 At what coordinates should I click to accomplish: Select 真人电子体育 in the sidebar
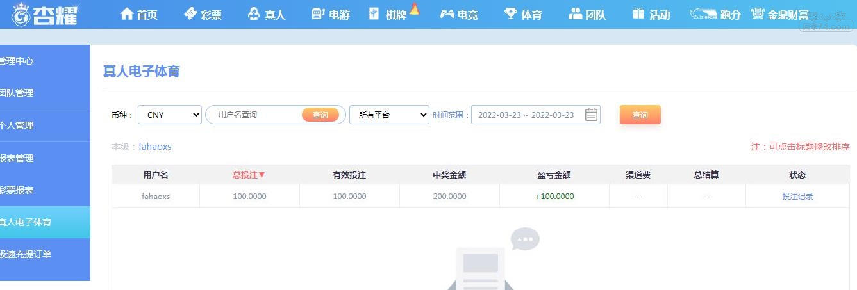pos(45,222)
